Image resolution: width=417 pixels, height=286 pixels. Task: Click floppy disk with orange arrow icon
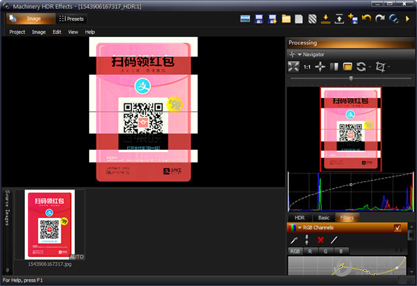click(272, 19)
